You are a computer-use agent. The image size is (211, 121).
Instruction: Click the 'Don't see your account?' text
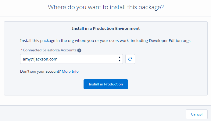coord(41,71)
